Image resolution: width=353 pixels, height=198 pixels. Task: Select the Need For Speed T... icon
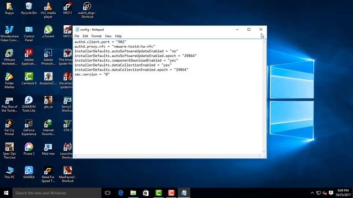(48, 174)
